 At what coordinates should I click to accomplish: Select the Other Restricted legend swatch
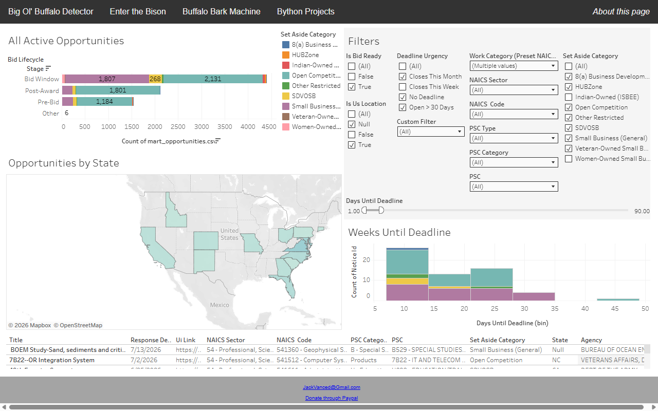point(286,86)
